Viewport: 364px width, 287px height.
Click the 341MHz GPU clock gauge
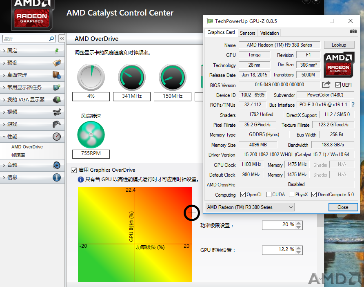(132, 77)
